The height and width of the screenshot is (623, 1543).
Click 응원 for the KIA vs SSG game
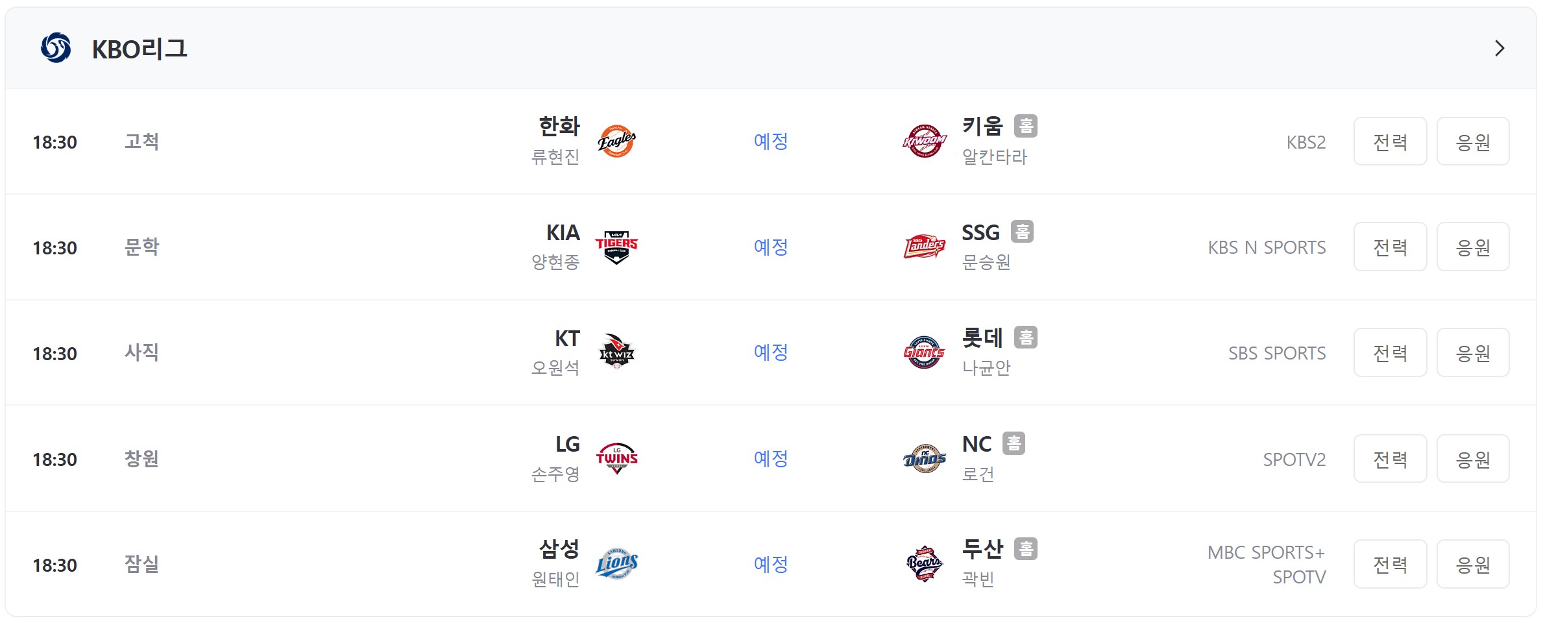1473,247
